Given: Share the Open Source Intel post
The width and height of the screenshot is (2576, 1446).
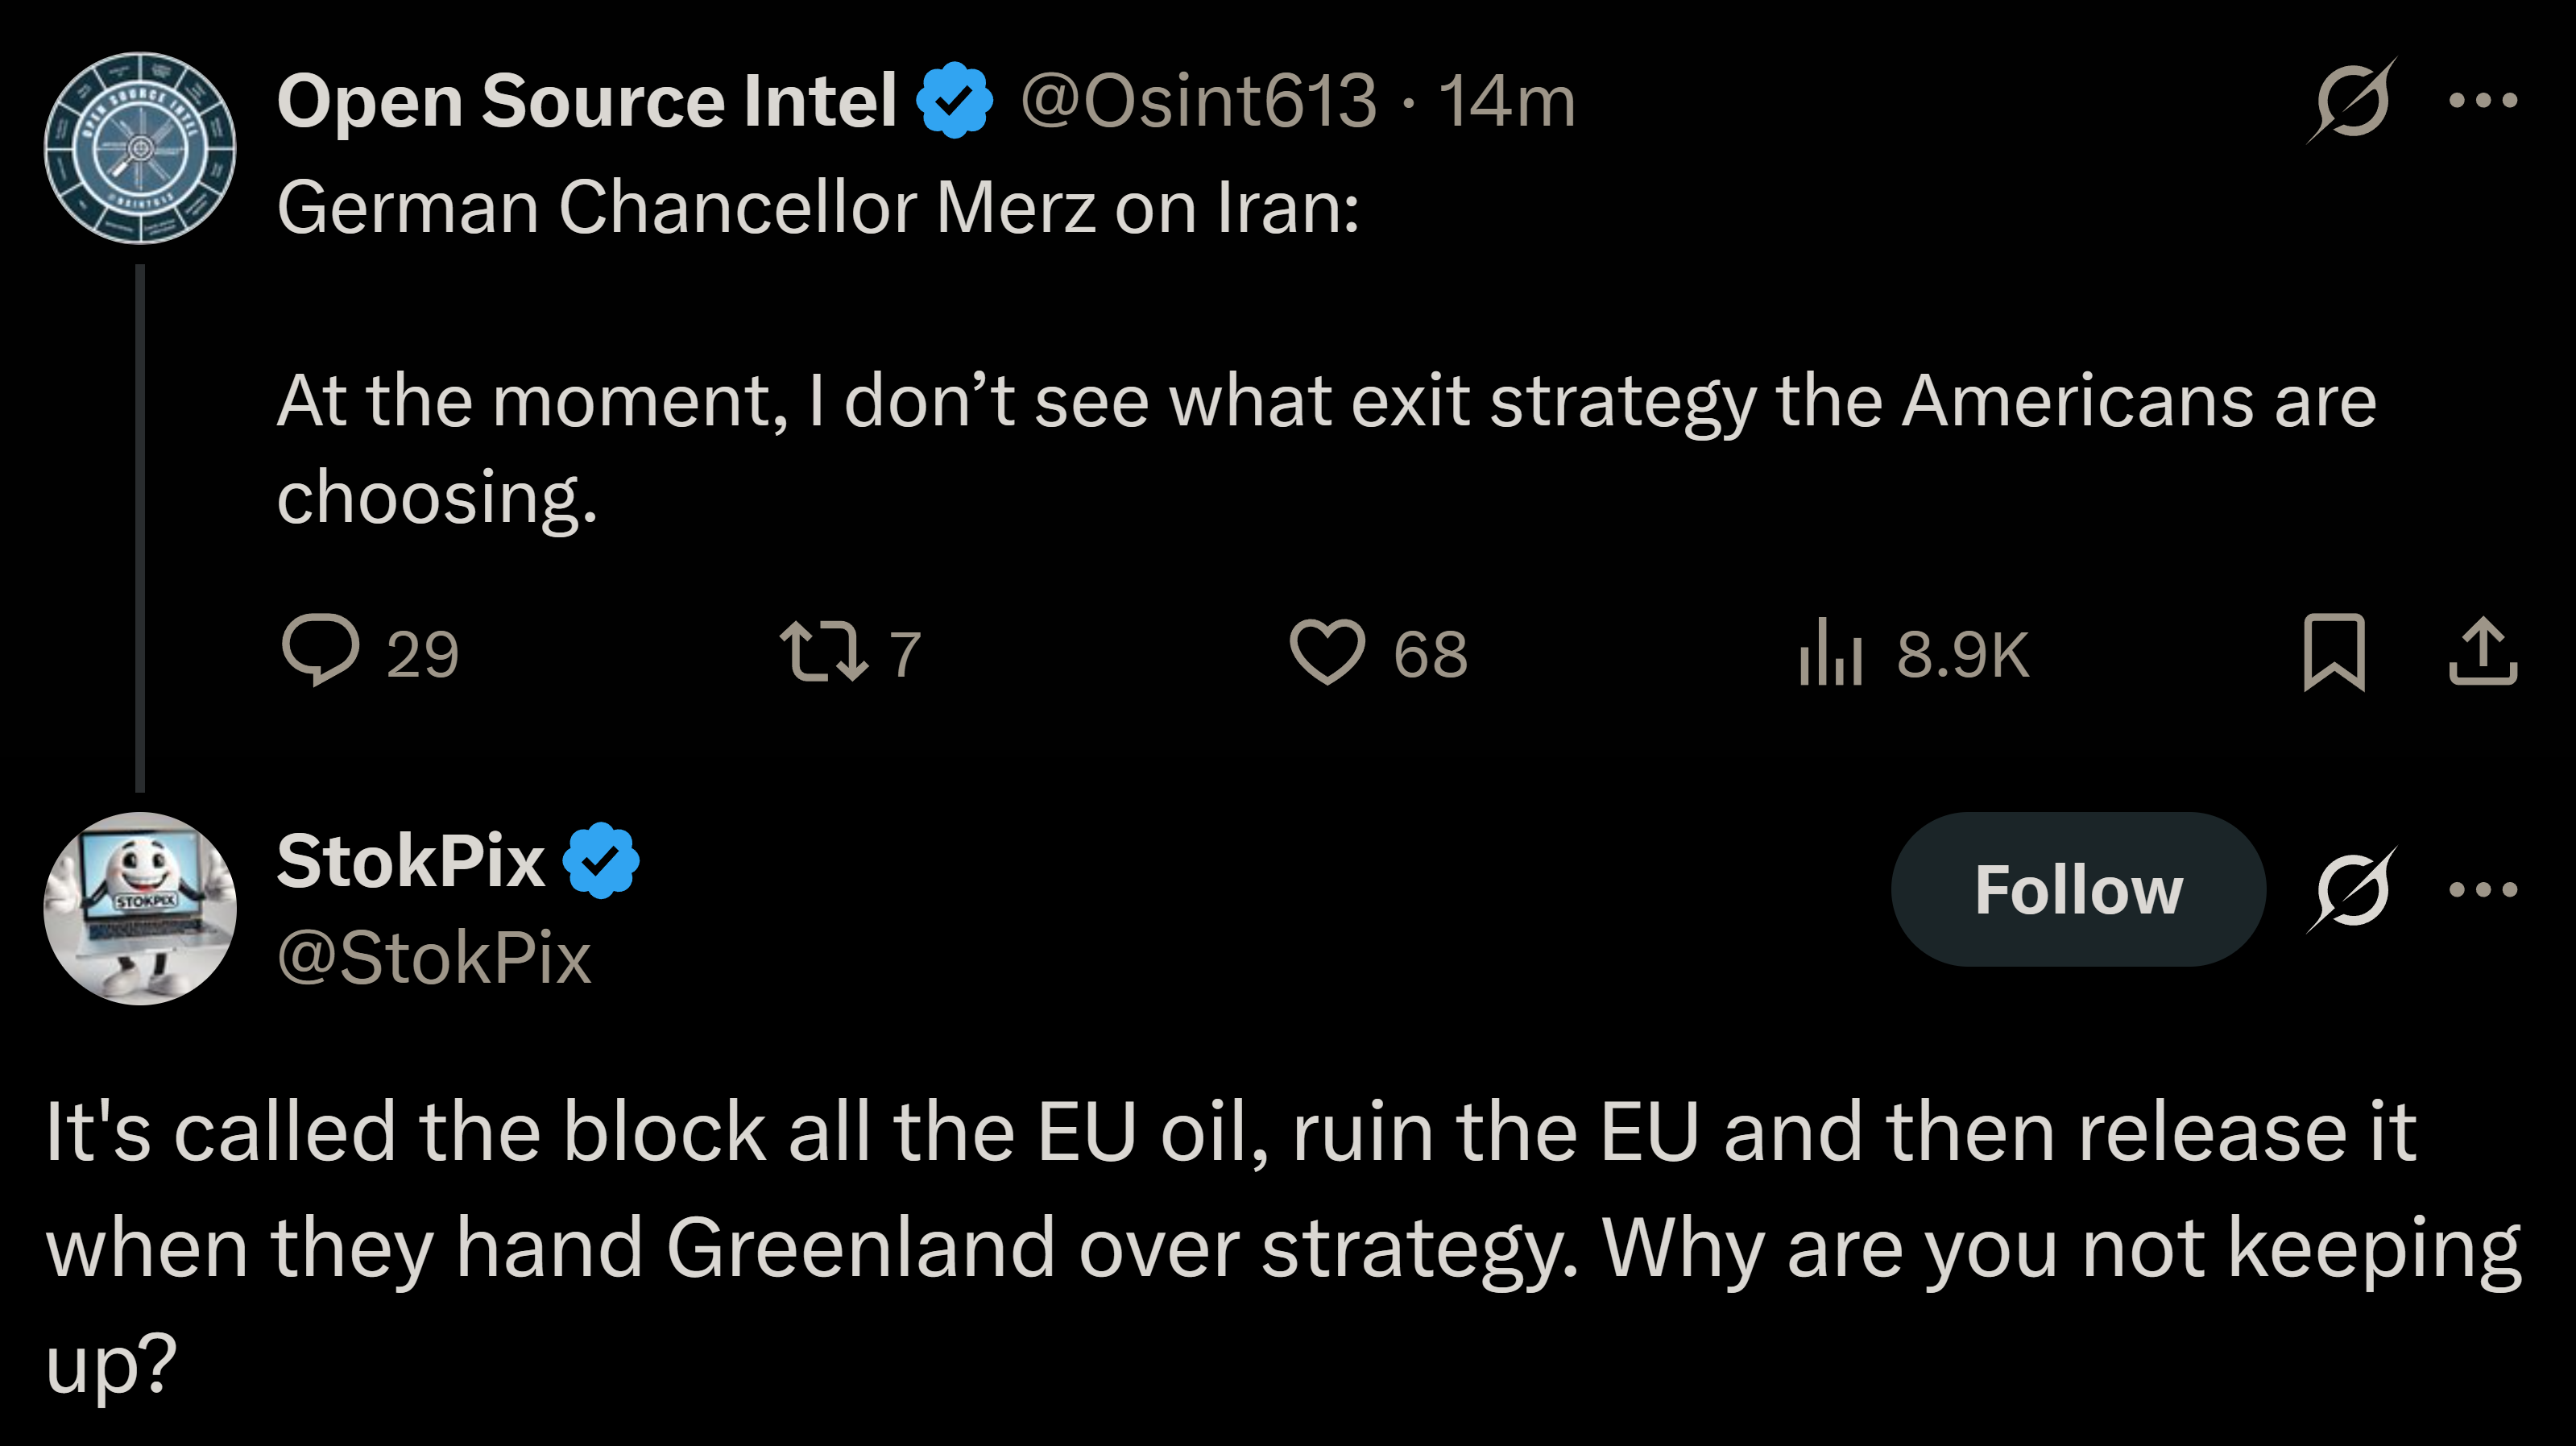Looking at the screenshot, I should pyautogui.click(x=2483, y=652).
